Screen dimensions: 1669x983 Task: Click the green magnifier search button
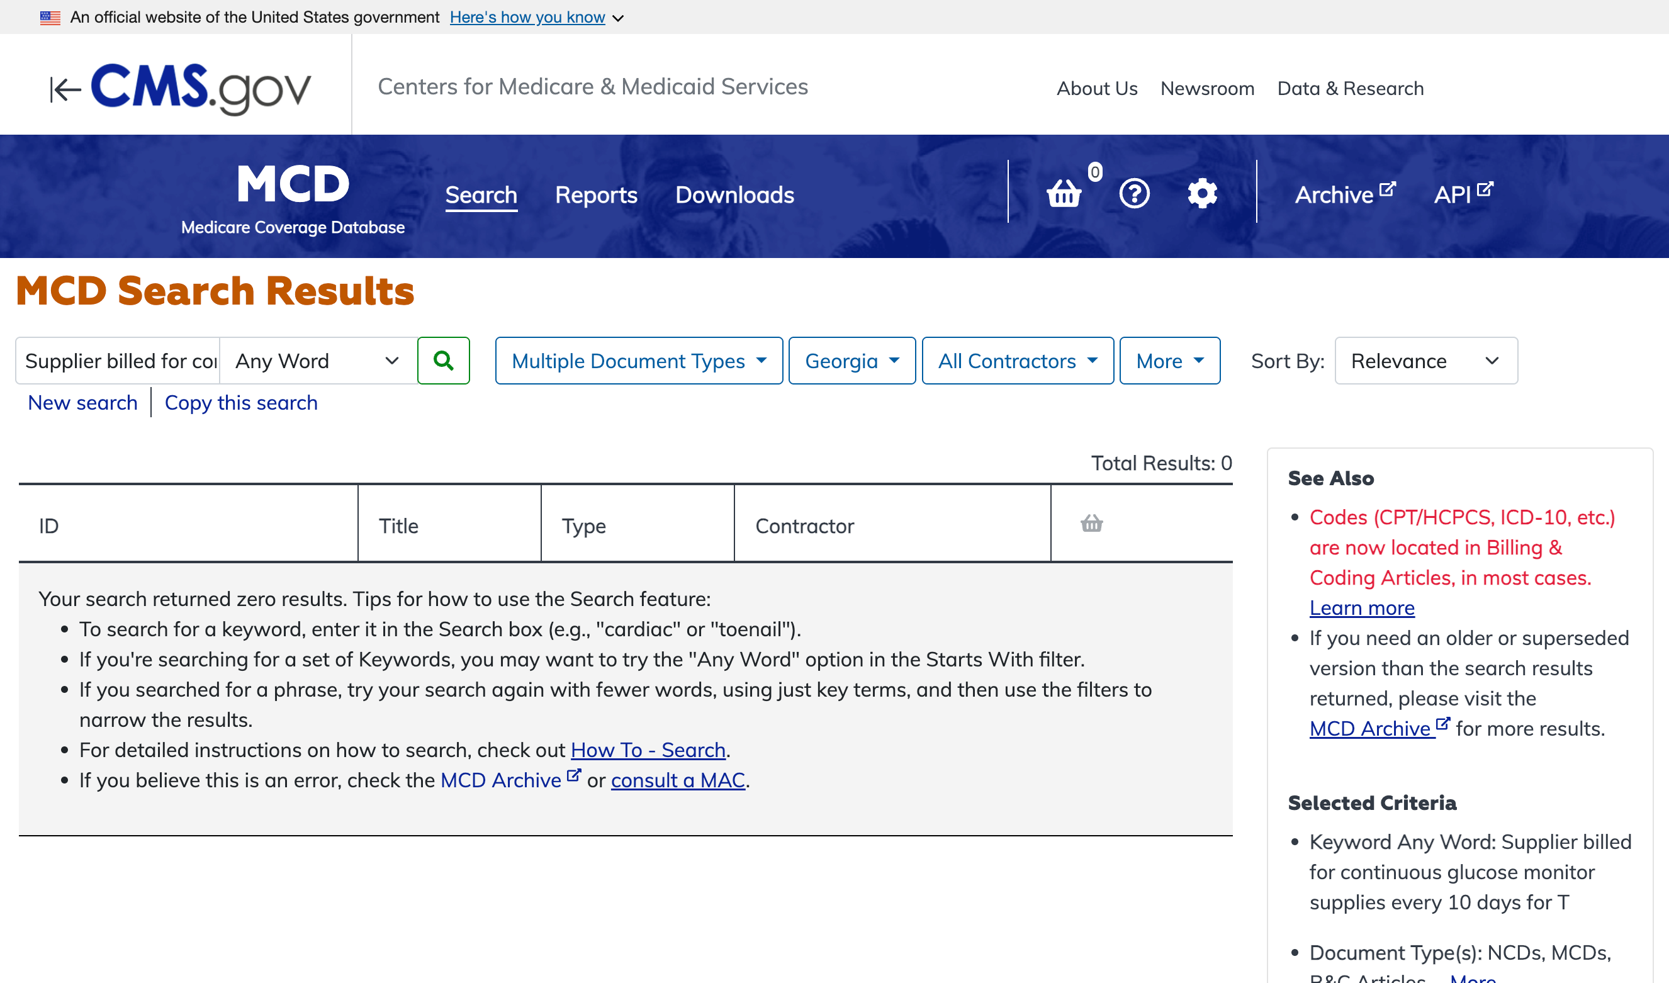click(443, 361)
